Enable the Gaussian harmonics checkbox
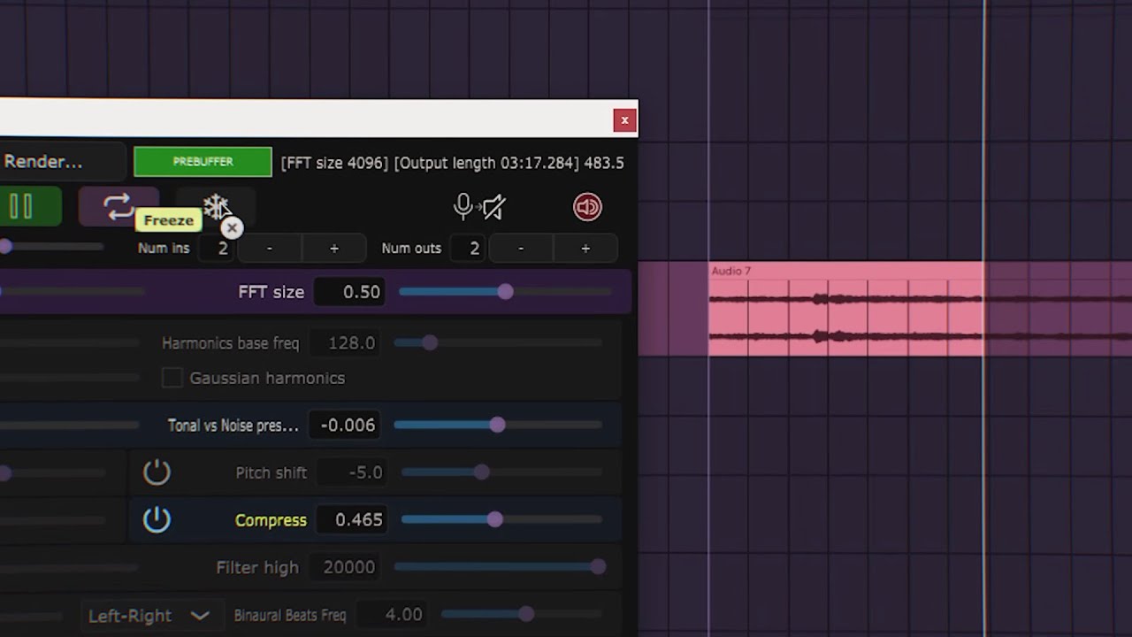 (172, 378)
